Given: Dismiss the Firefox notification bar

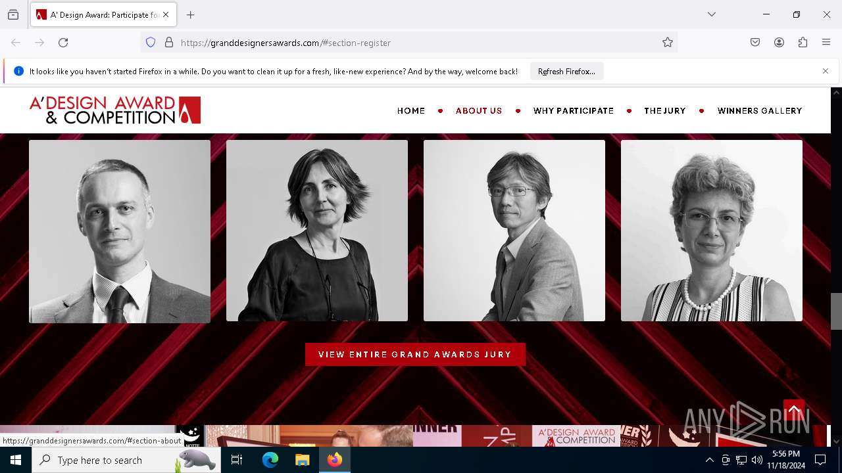Looking at the screenshot, I should point(826,71).
